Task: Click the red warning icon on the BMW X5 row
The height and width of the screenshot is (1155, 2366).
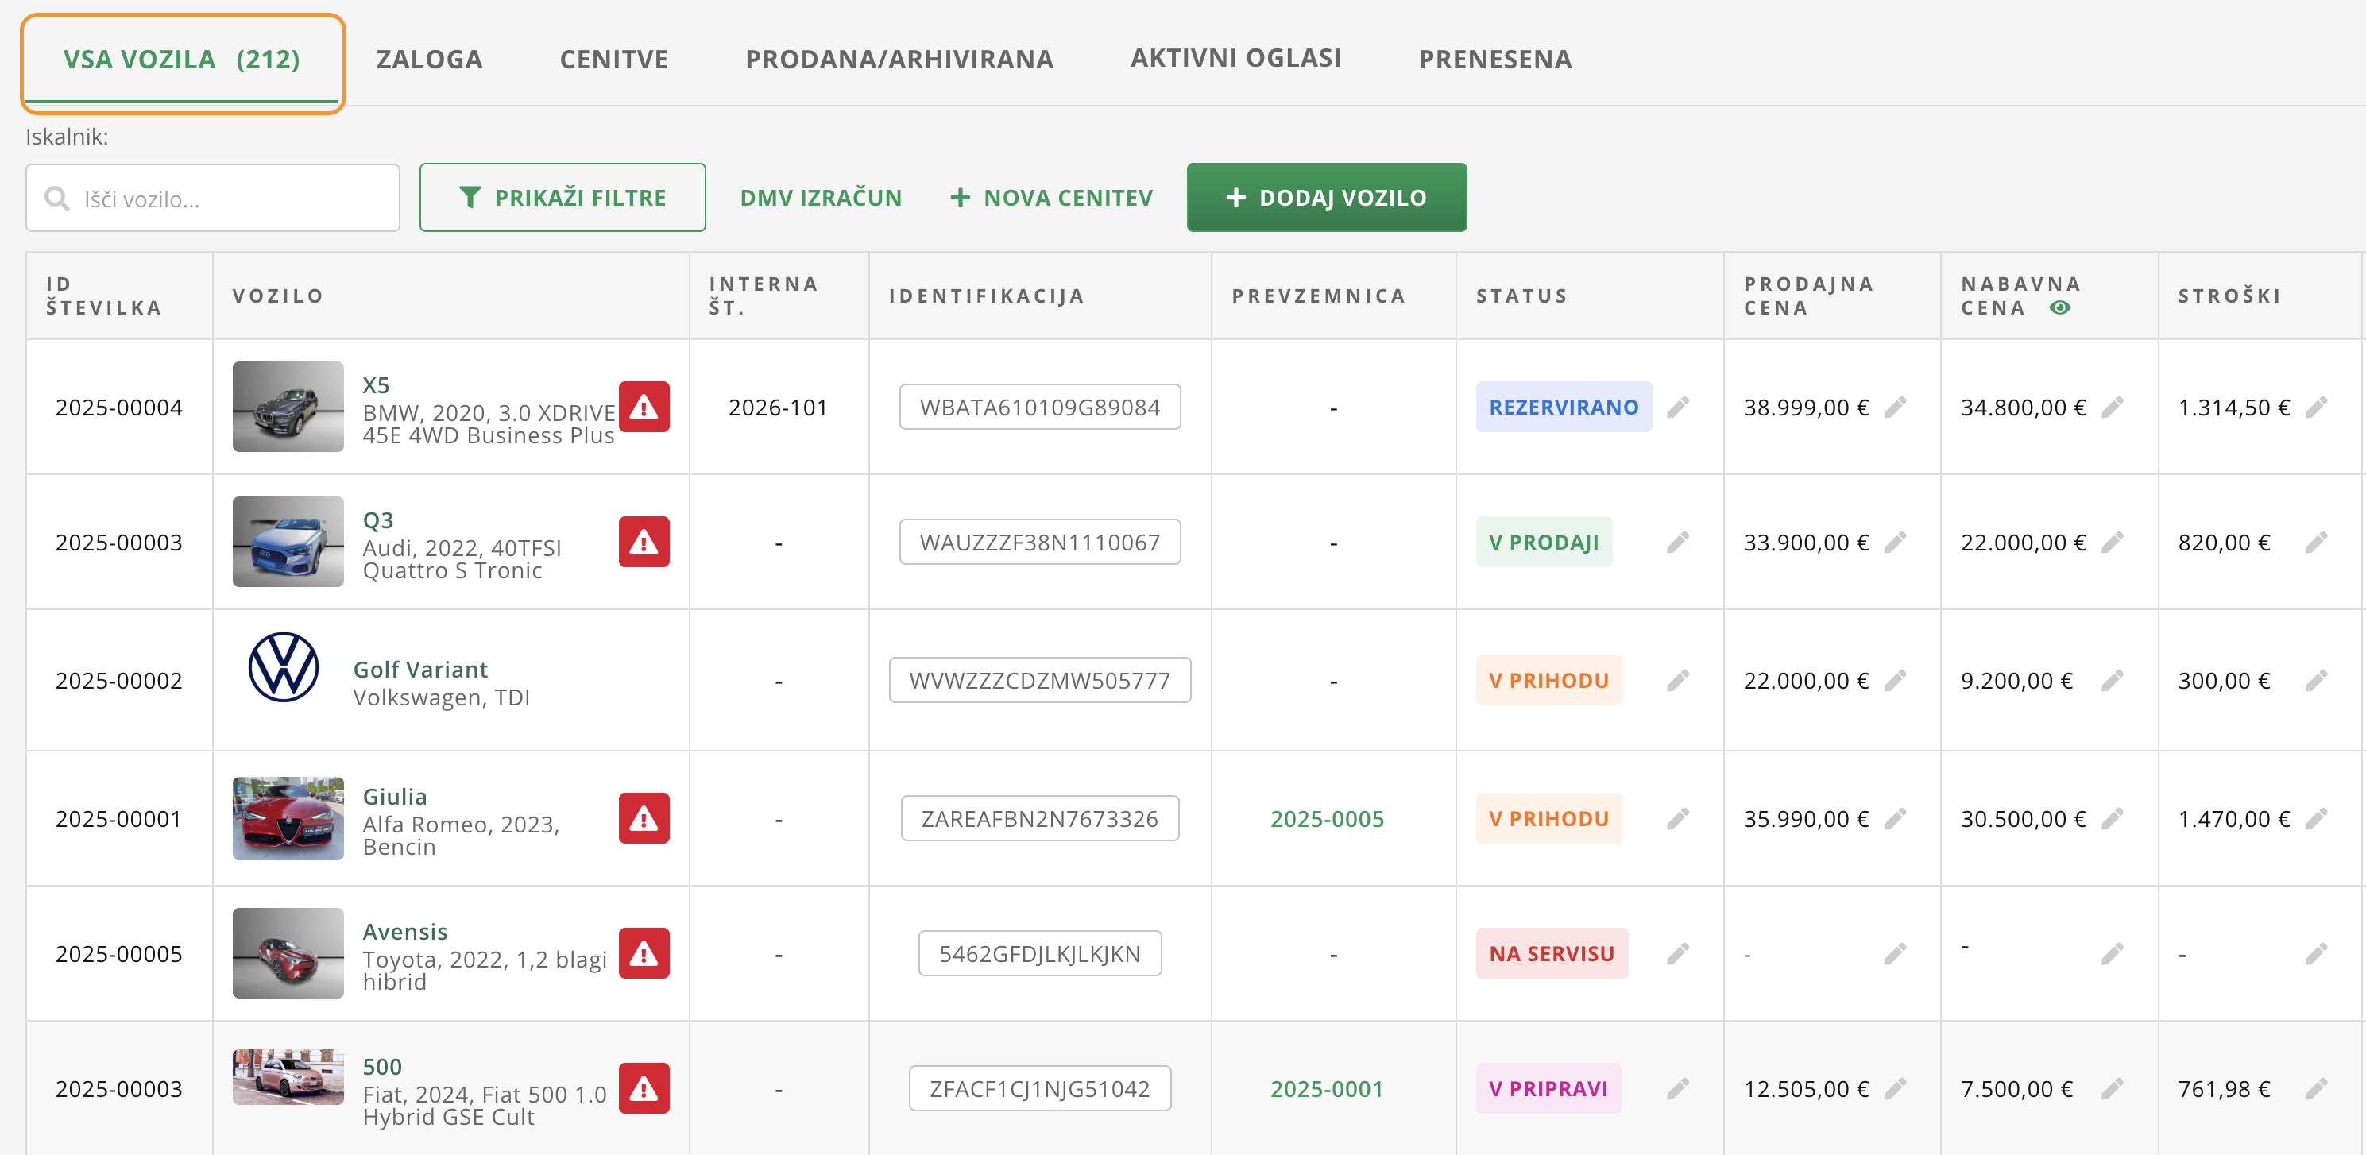Action: pyautogui.click(x=643, y=407)
